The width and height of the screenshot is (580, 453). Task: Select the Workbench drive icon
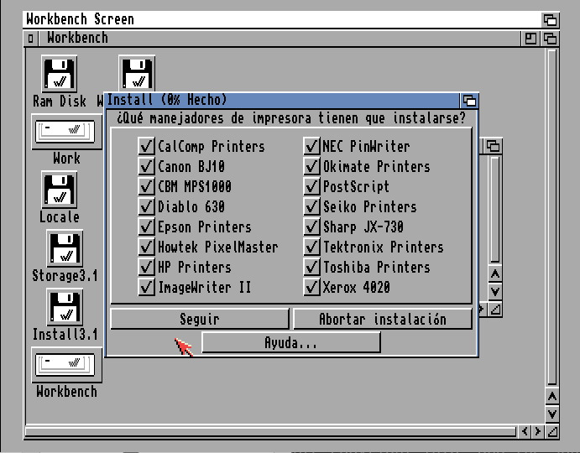pyautogui.click(x=66, y=365)
